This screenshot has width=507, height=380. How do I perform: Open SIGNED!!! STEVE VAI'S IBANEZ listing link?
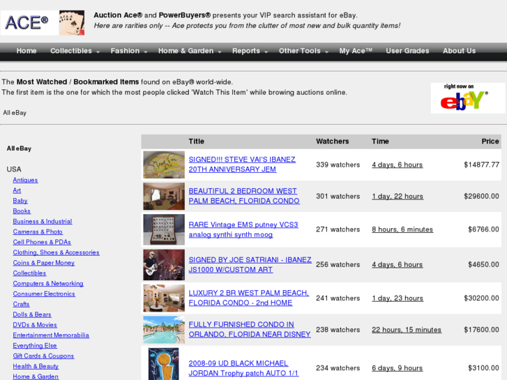coord(242,165)
